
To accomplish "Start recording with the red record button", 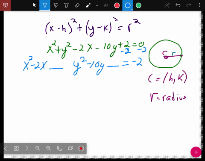I will 81,149.
